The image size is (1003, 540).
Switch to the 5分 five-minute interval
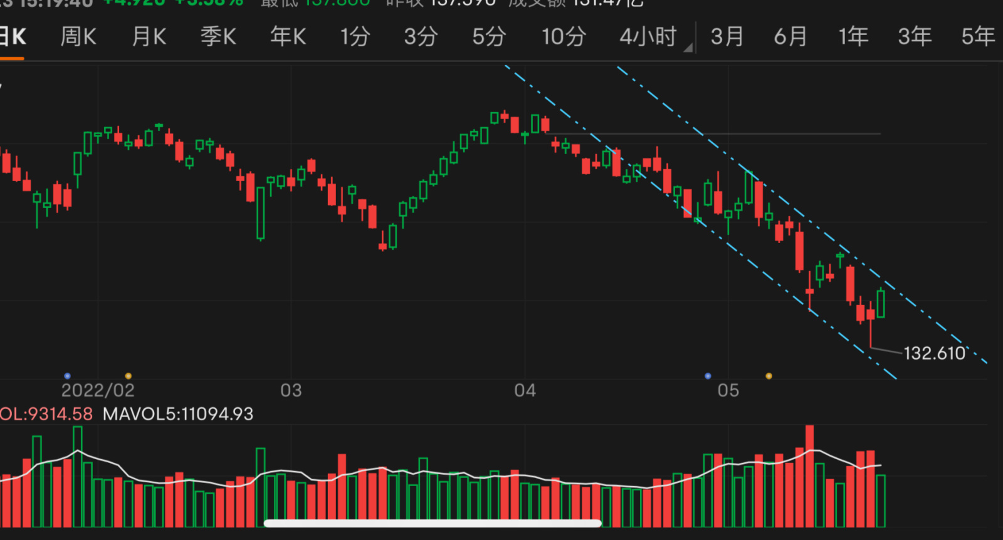coord(489,36)
